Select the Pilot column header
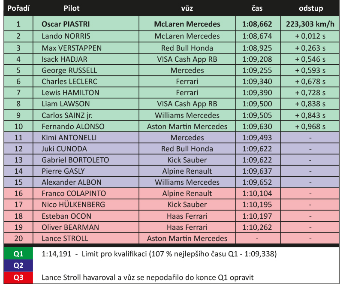 tap(72, 8)
